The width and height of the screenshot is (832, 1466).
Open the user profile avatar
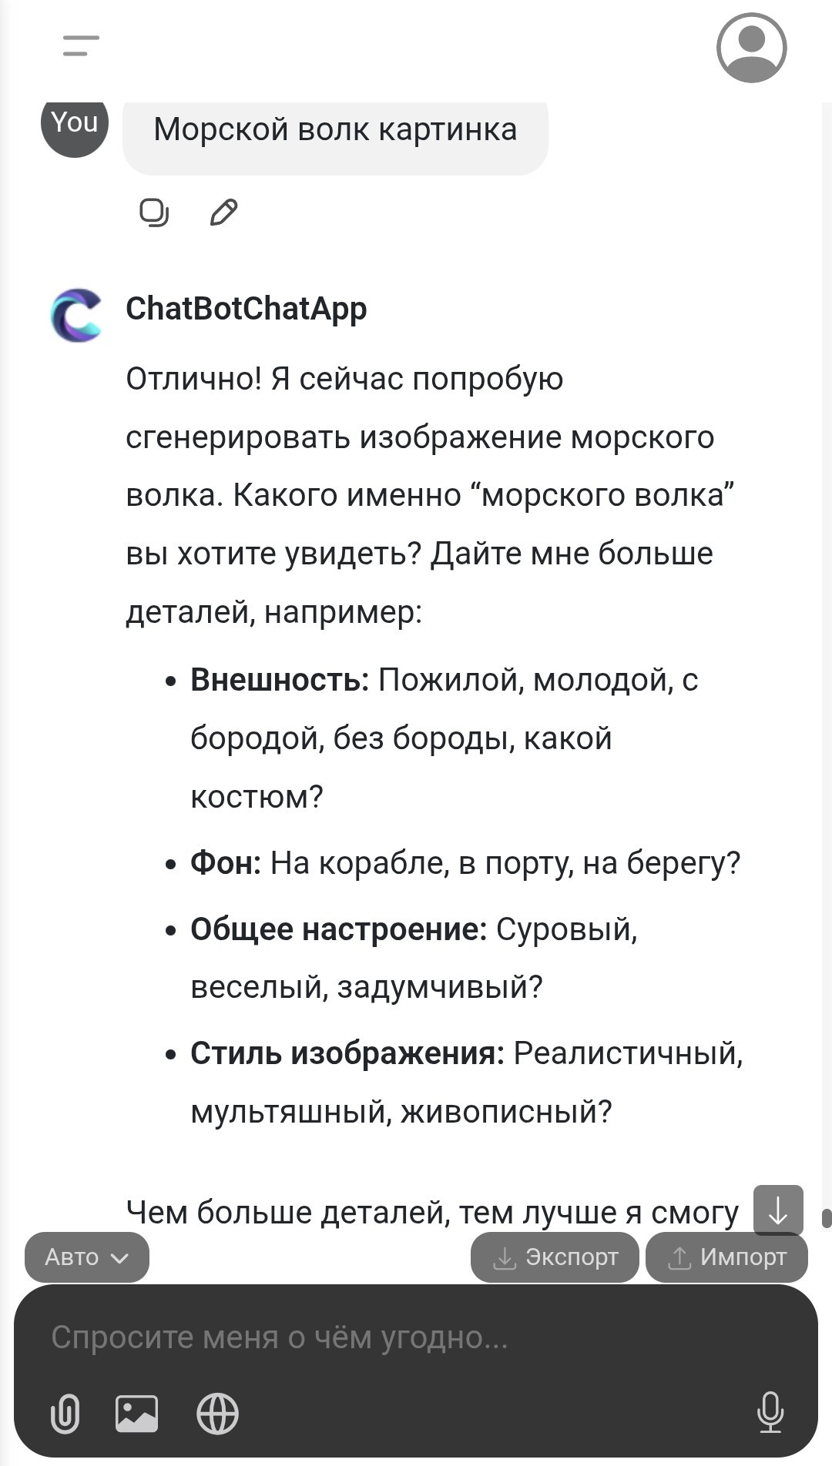tap(751, 48)
